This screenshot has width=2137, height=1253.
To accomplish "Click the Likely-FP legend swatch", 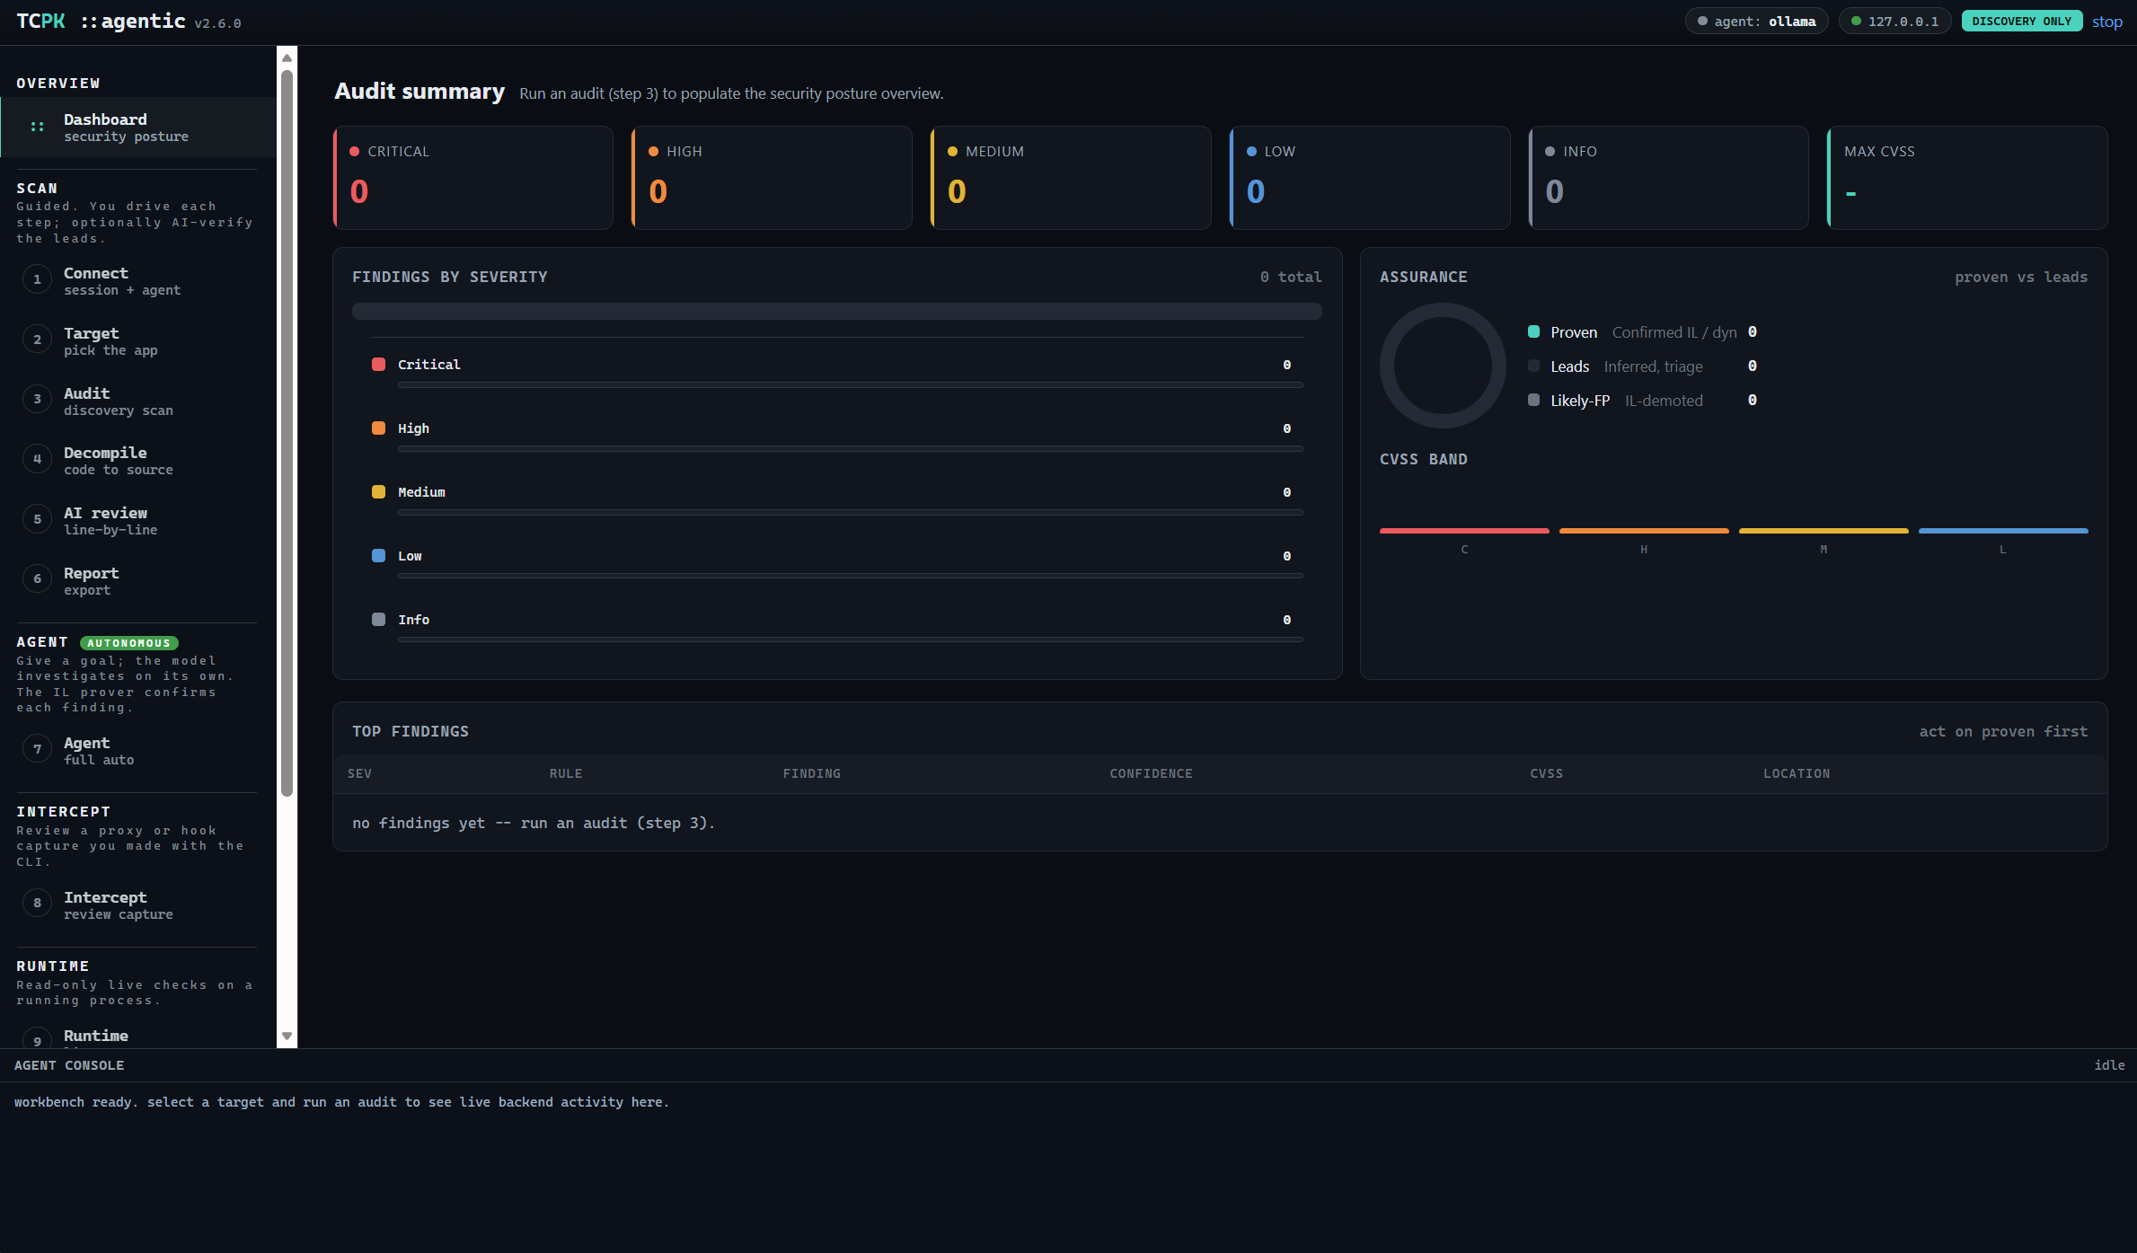I will pyautogui.click(x=1534, y=401).
